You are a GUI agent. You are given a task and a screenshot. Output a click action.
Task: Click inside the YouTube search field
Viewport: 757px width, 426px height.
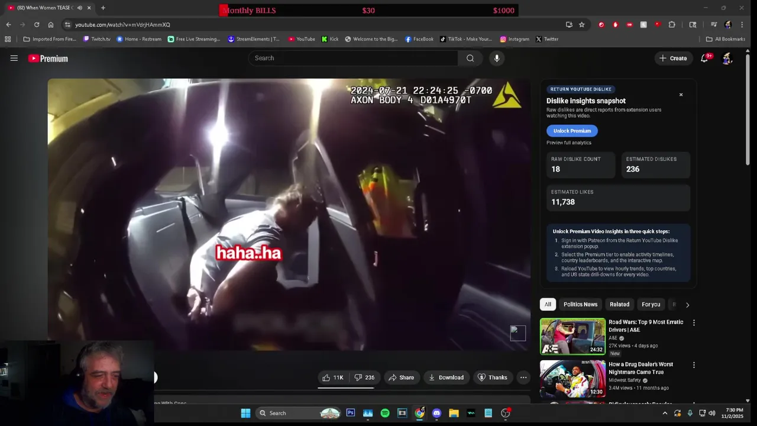tap(353, 58)
